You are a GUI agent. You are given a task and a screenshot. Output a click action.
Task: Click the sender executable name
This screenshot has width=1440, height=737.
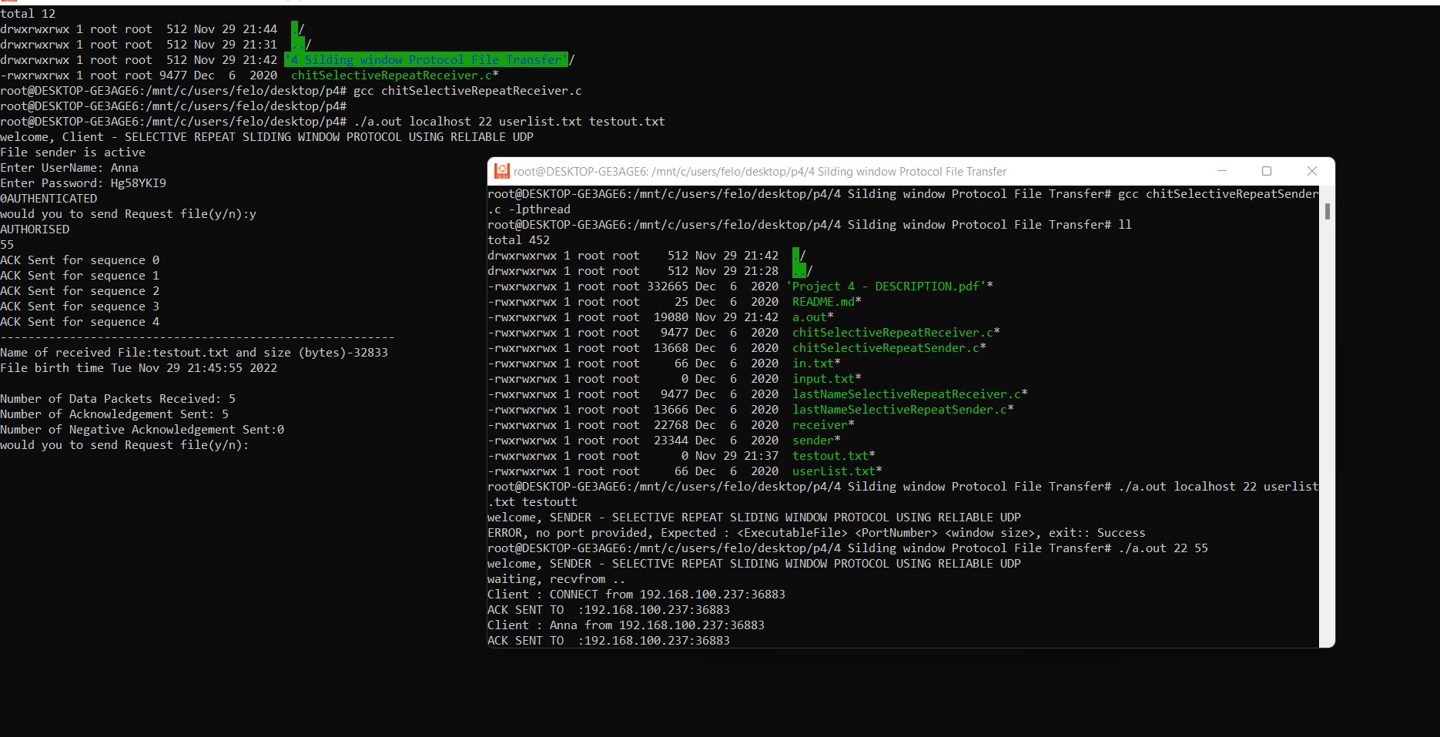[813, 441]
